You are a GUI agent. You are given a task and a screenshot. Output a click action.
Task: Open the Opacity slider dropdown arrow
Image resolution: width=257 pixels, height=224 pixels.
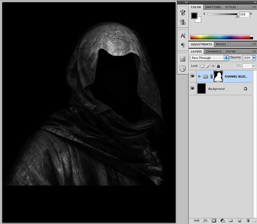254,58
